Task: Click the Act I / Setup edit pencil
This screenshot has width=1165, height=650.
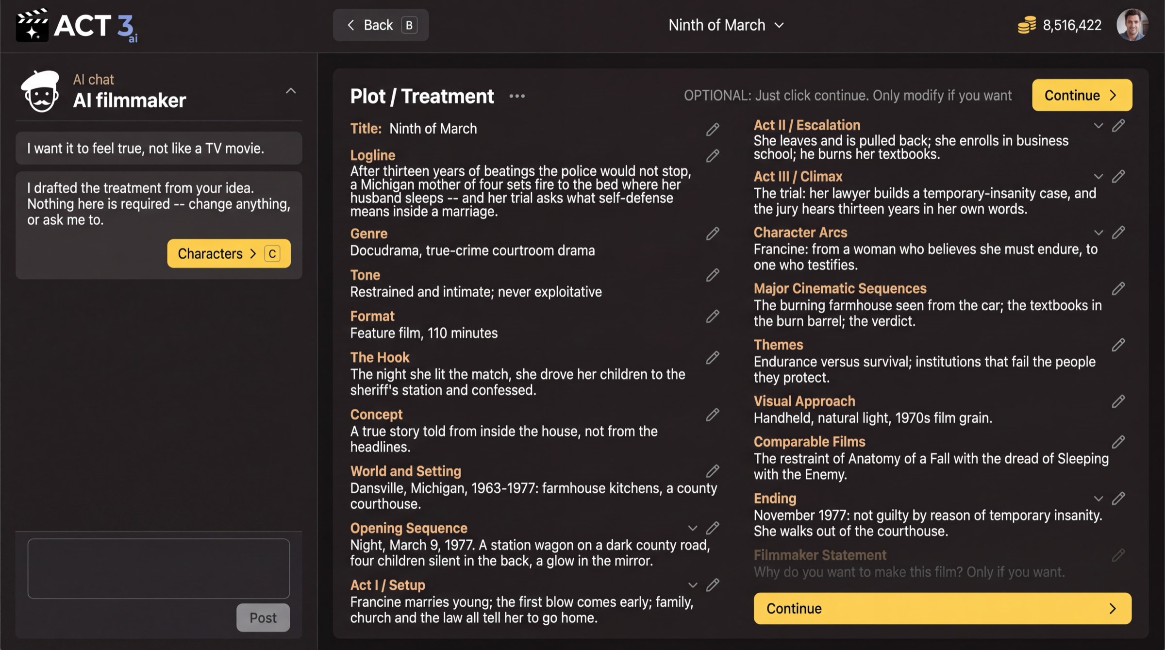Action: [713, 585]
